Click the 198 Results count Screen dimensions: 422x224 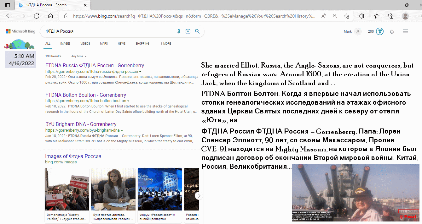[53, 56]
